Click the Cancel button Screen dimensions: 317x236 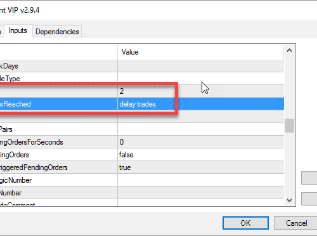pyautogui.click(x=296, y=223)
